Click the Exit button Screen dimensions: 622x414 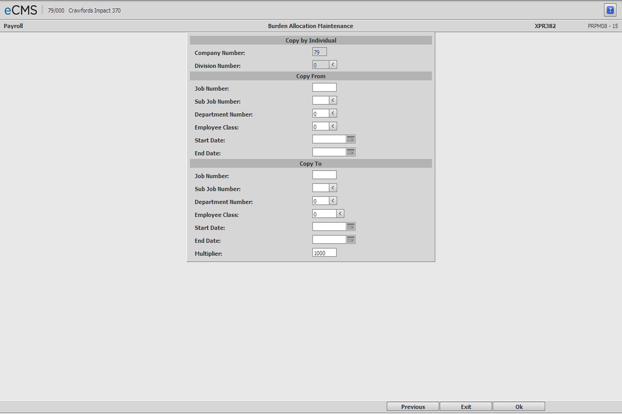pyautogui.click(x=466, y=406)
